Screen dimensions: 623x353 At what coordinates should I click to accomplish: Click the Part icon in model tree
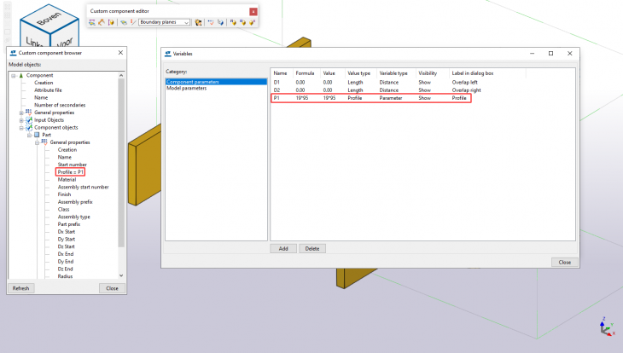(36, 135)
